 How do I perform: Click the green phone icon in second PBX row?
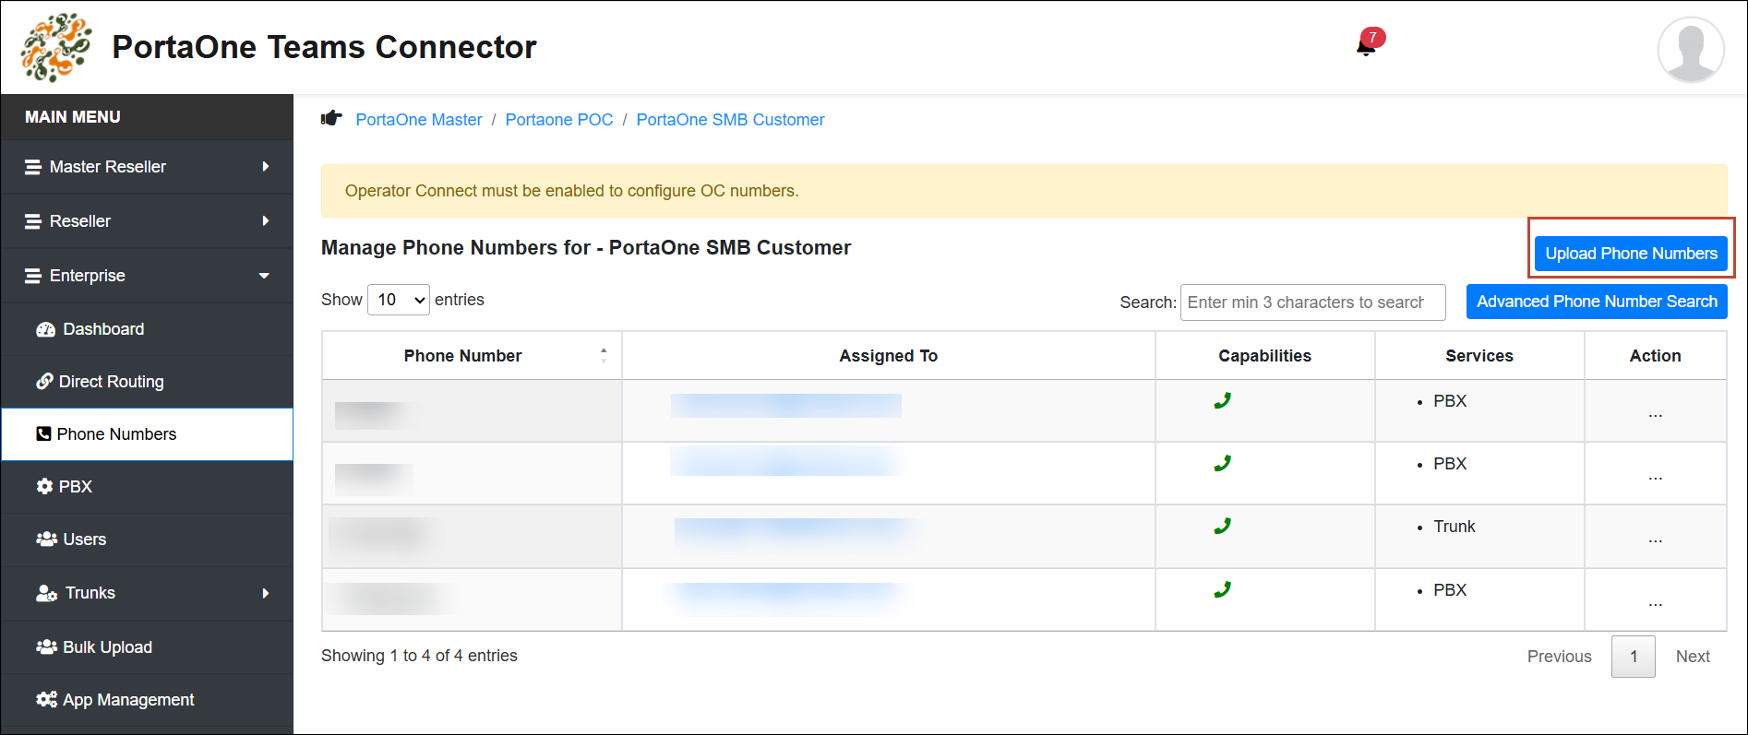pyautogui.click(x=1223, y=463)
